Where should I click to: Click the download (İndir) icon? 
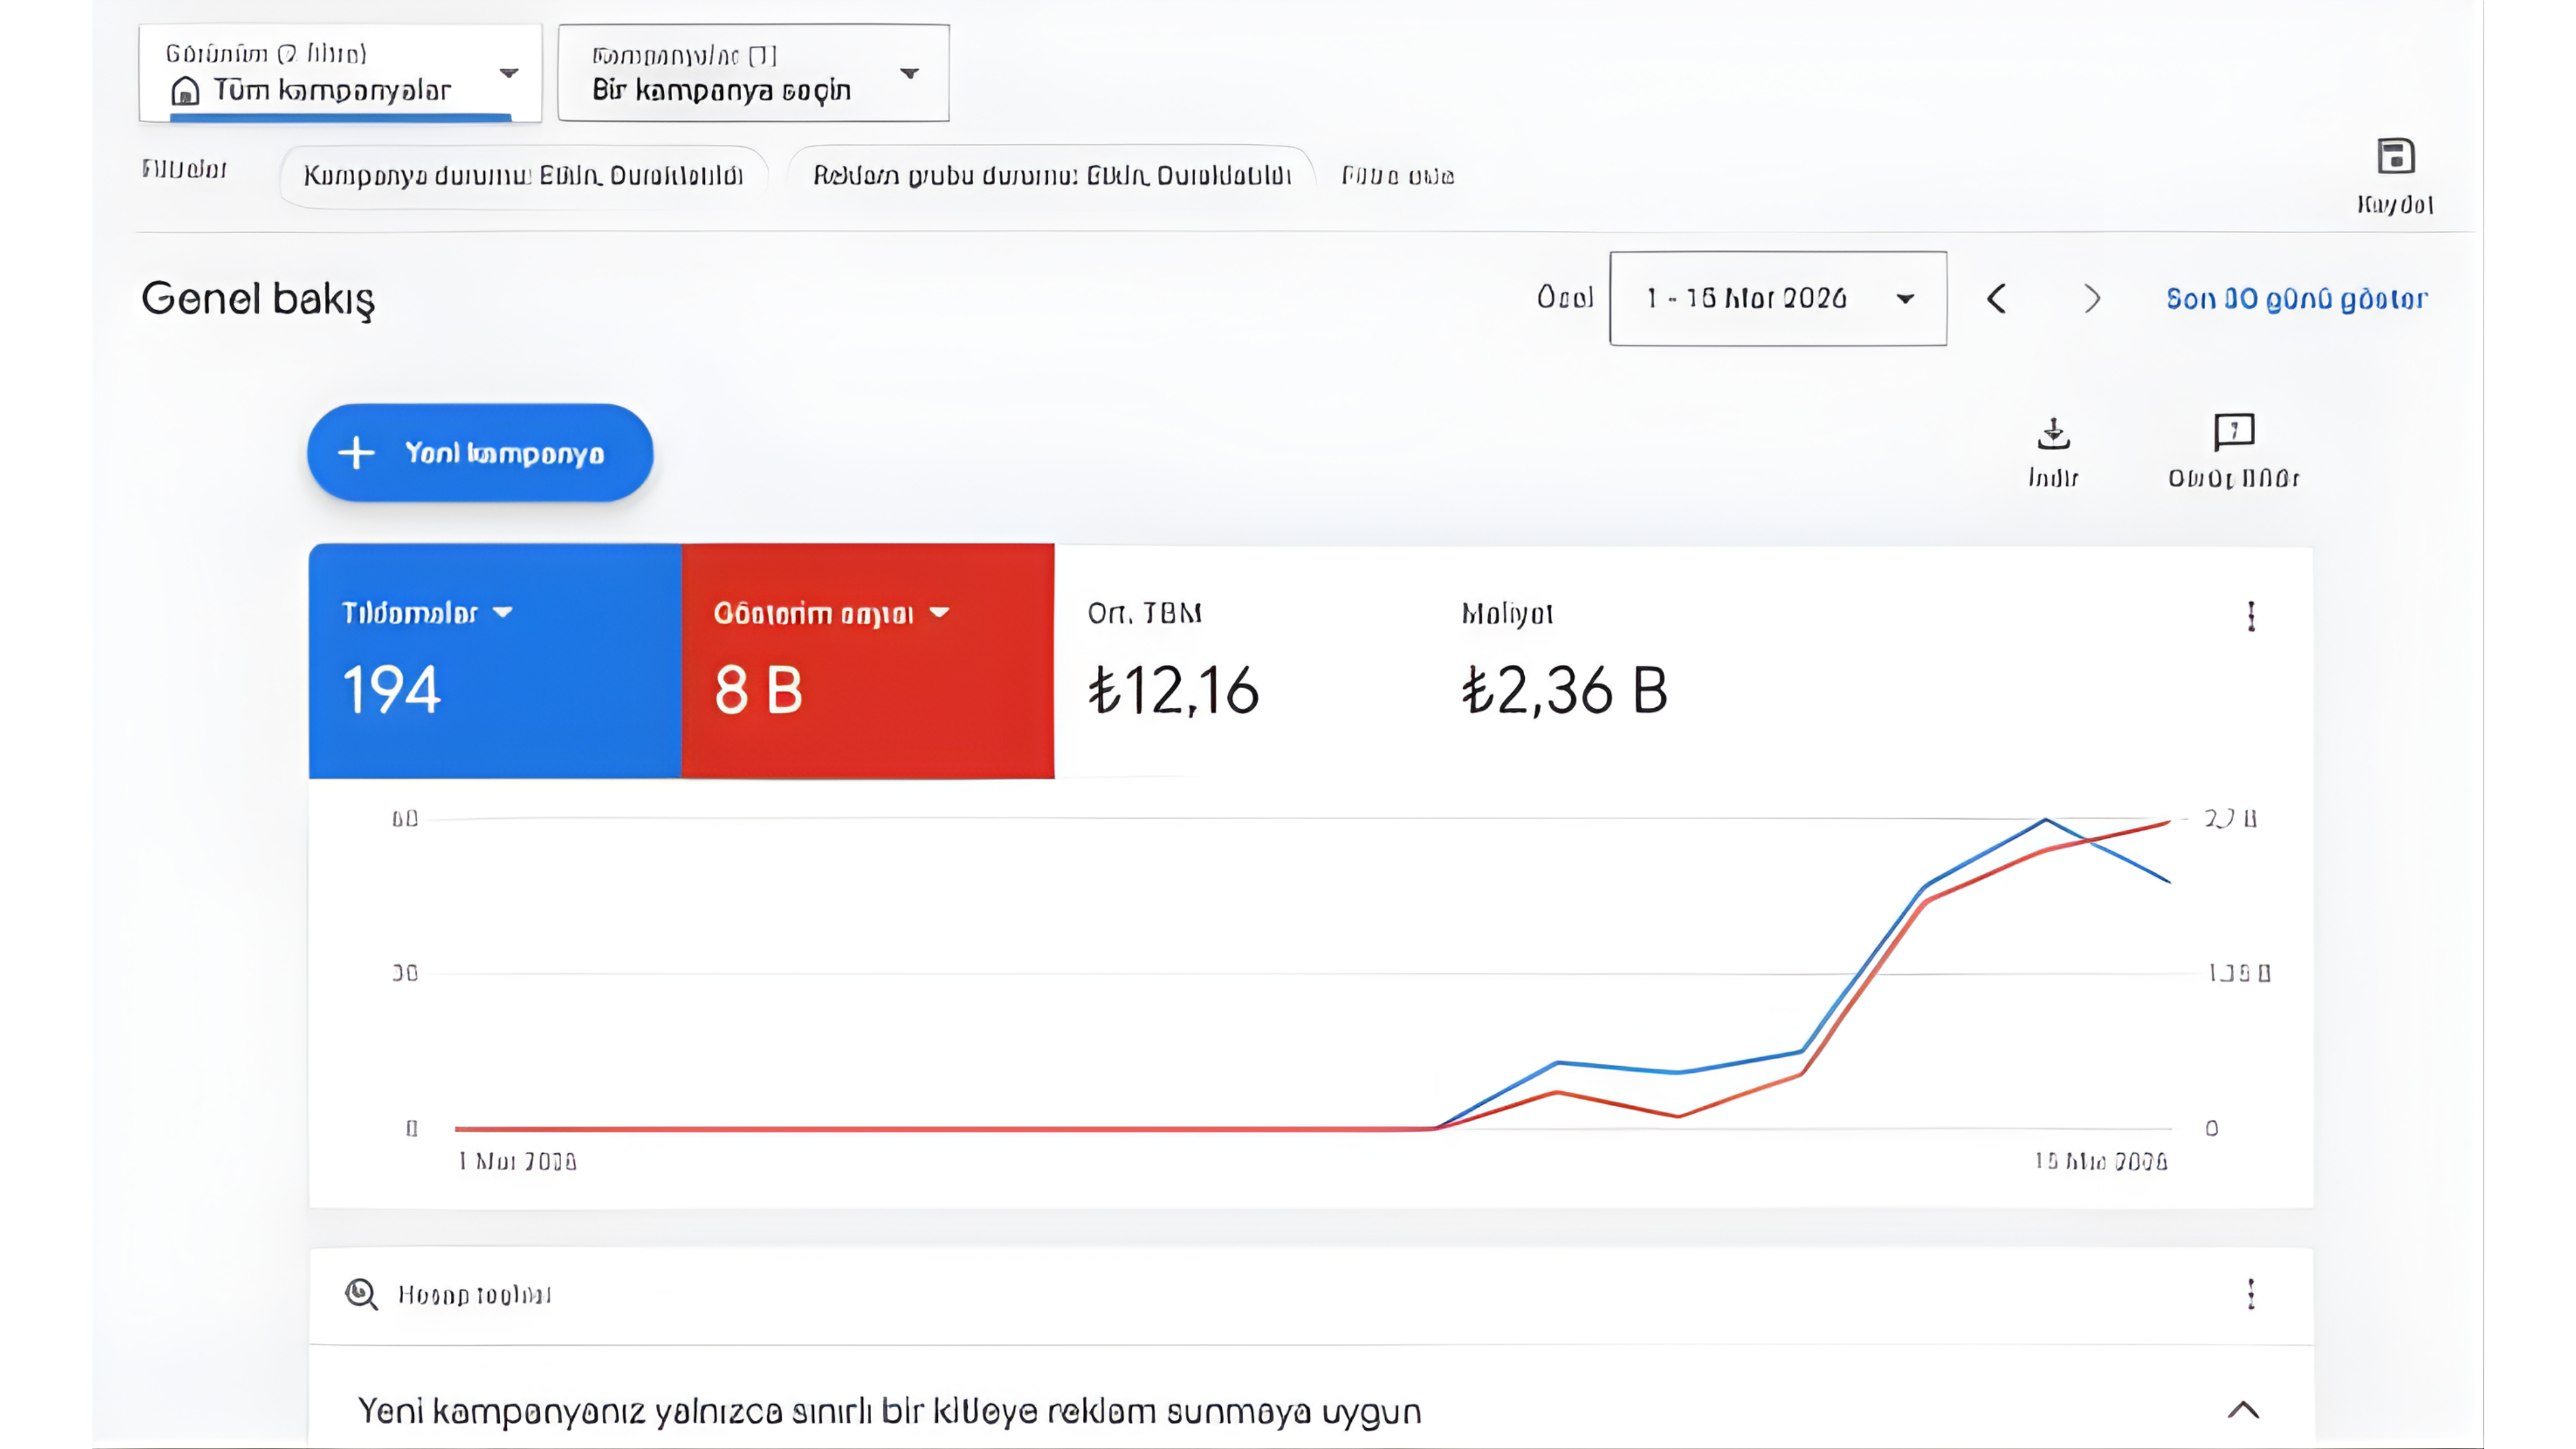point(2053,433)
